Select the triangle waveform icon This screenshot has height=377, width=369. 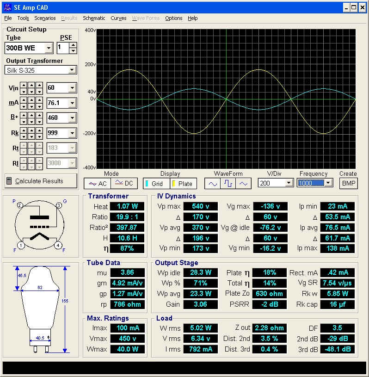(243, 184)
